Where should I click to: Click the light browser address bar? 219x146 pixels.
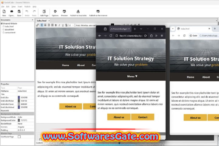coord(204,36)
